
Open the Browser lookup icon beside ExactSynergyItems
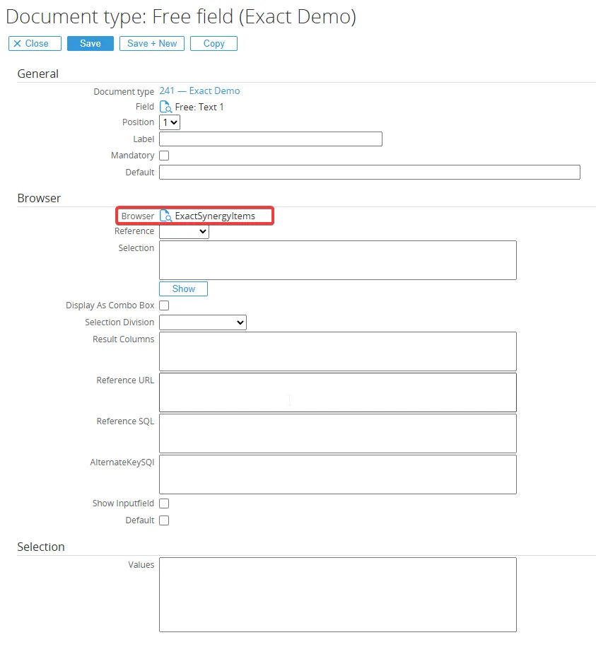click(x=165, y=216)
